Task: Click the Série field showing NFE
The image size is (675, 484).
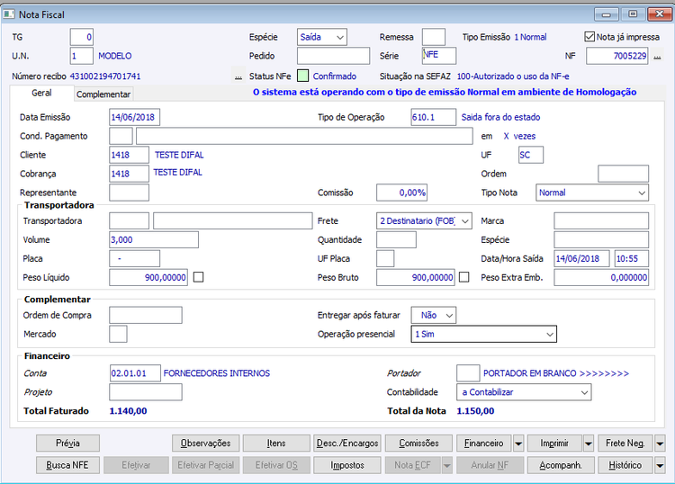Action: point(438,56)
